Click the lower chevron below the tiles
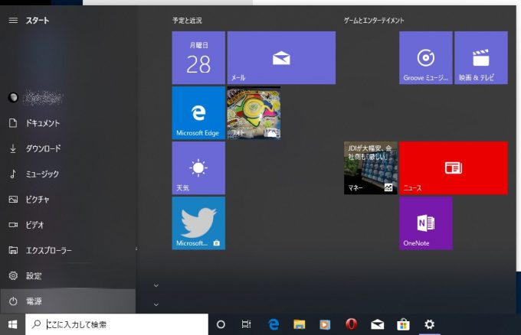 coord(156,304)
